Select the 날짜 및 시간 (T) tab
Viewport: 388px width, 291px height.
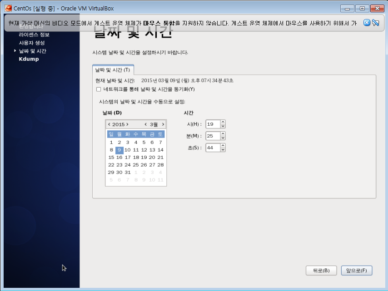[x=113, y=70]
